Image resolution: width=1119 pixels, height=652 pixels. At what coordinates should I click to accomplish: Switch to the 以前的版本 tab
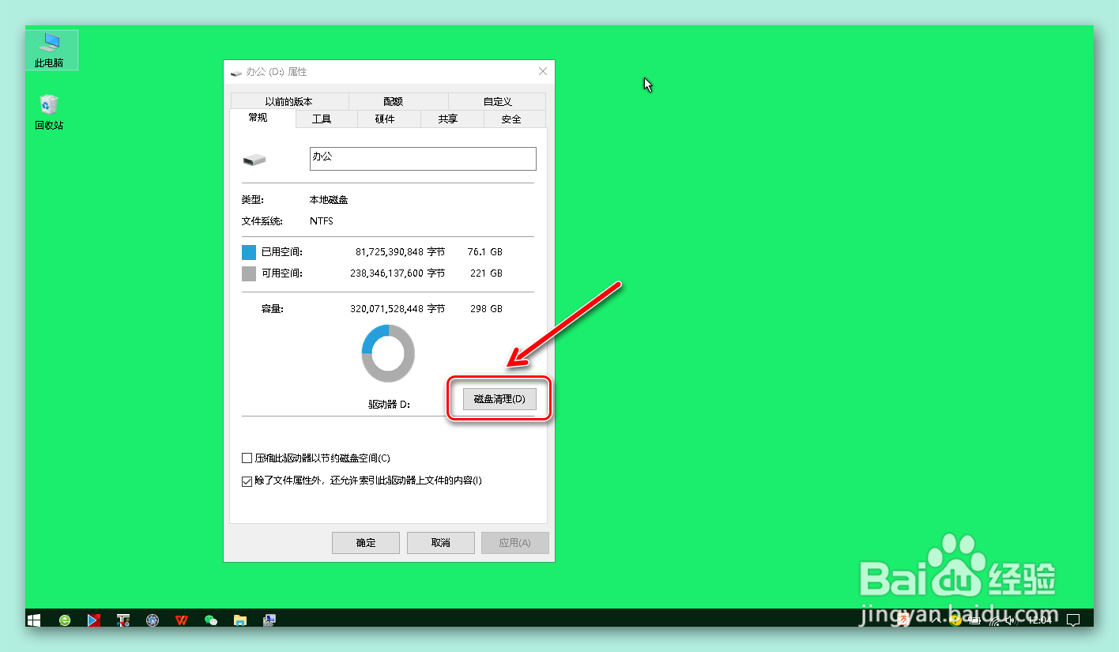pos(289,101)
